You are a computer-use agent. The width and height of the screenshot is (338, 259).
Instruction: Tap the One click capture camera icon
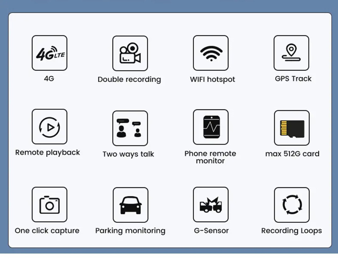click(49, 205)
